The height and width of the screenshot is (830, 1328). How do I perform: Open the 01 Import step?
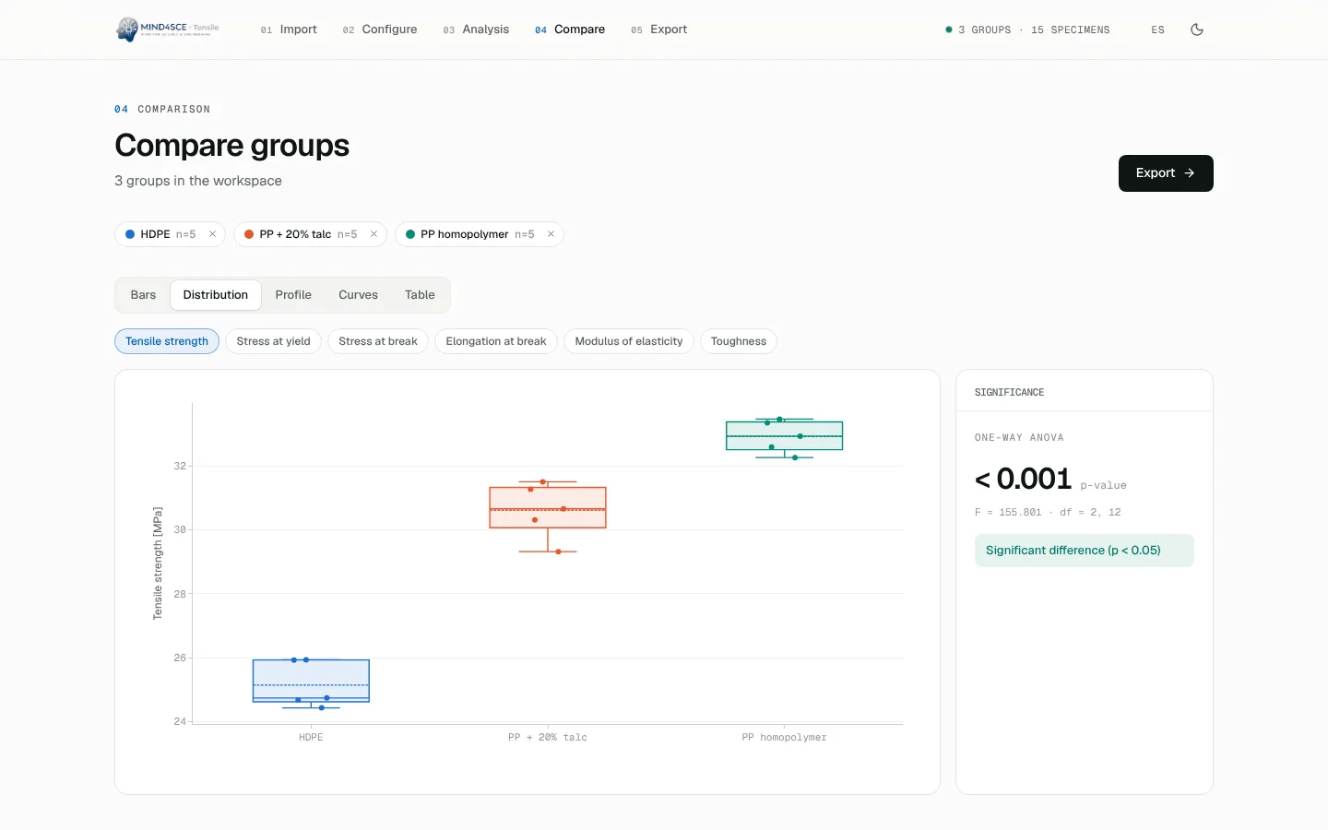(289, 30)
